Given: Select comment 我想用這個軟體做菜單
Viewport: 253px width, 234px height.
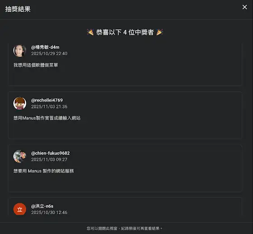Looking at the screenshot, I should pos(36,65).
